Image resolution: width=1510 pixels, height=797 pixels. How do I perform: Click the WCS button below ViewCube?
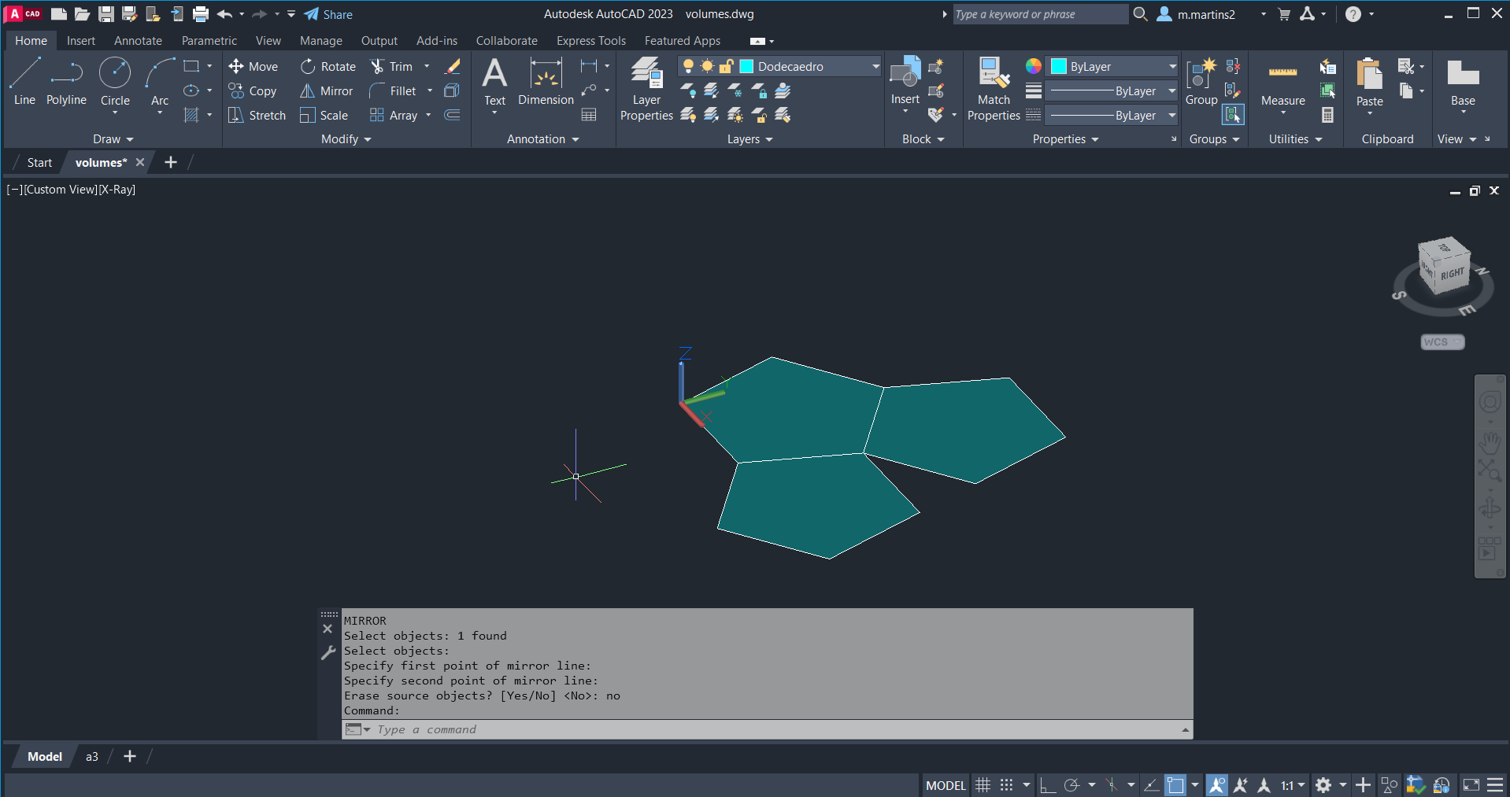pos(1441,342)
